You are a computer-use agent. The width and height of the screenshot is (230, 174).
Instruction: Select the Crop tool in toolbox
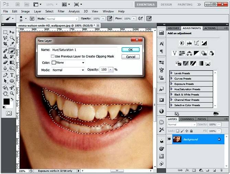[5, 44]
